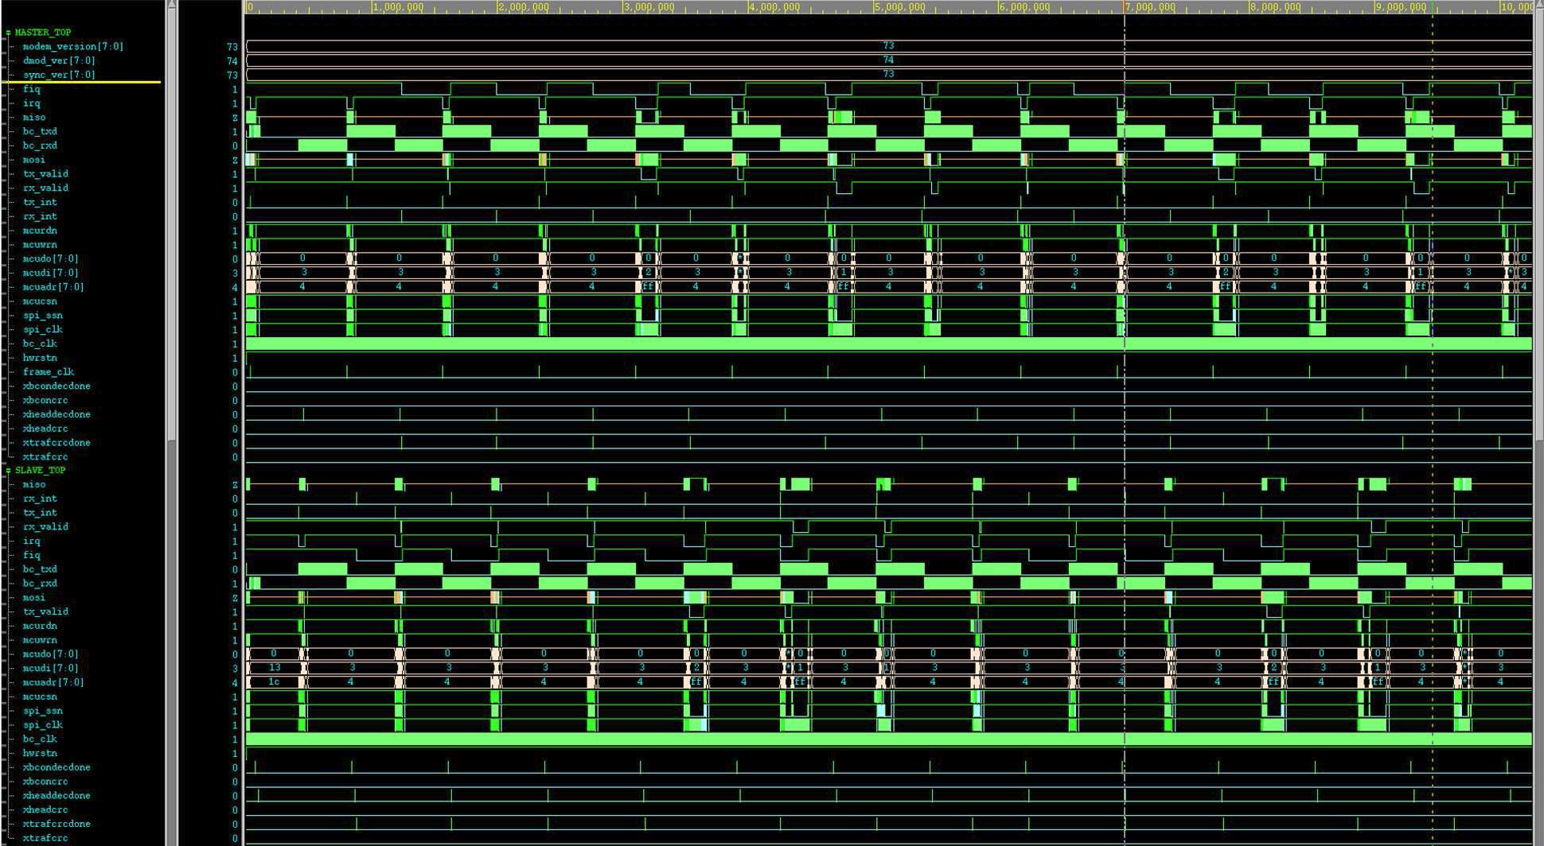This screenshot has height=846, width=1544.
Task: Select miso signal under MASTER_TOP
Action: coord(33,118)
